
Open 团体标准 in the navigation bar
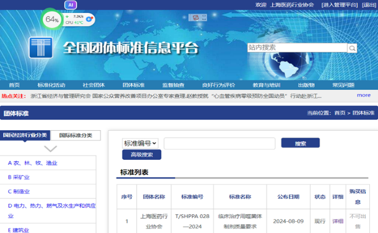[134, 85]
